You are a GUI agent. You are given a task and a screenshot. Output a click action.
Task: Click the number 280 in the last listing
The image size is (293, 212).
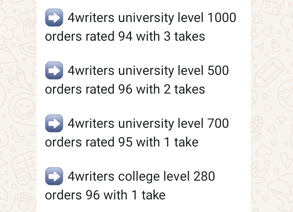(x=204, y=176)
